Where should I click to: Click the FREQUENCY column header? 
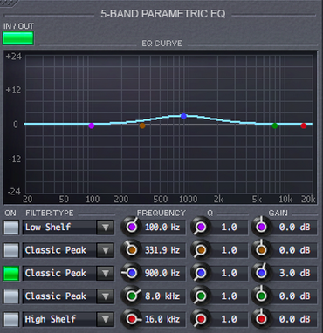(161, 213)
